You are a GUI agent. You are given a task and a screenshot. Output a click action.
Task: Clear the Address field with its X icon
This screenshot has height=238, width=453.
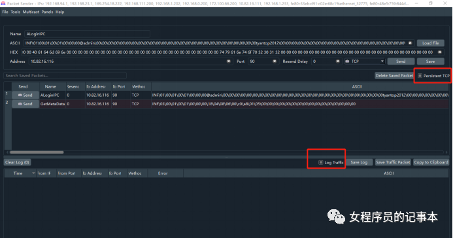(229, 61)
